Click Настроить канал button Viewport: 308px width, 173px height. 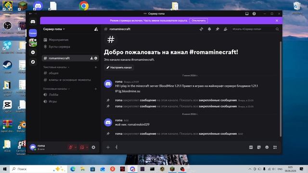point(119,67)
